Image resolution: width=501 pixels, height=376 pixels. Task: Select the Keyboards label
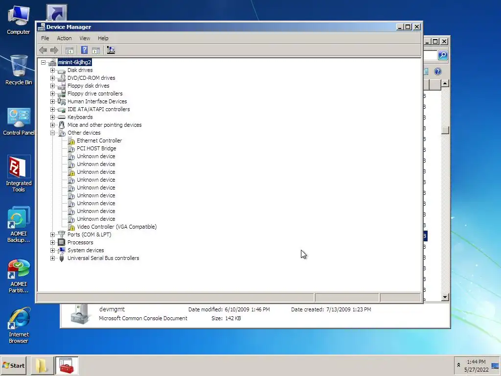(x=80, y=117)
